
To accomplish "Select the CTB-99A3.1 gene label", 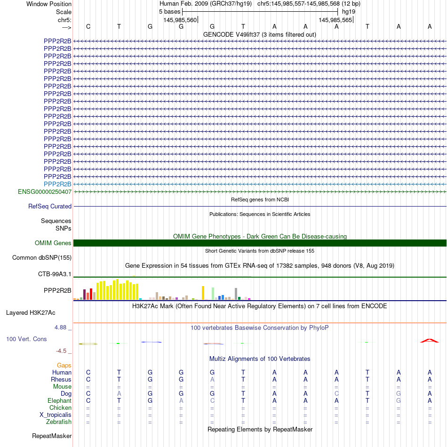I will tap(55, 274).
